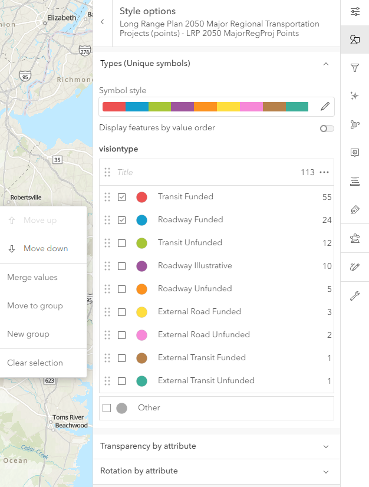Expand Rotation by attribute section
This screenshot has height=487, width=369.
coord(326,472)
